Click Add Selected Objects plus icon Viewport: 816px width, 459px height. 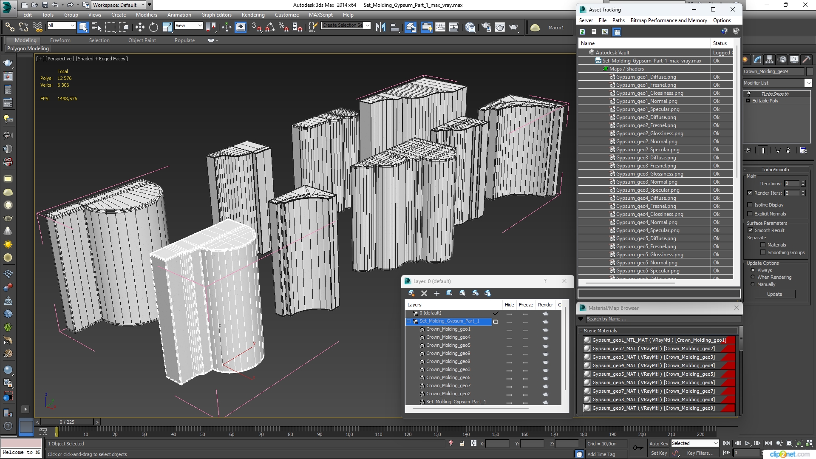click(436, 293)
